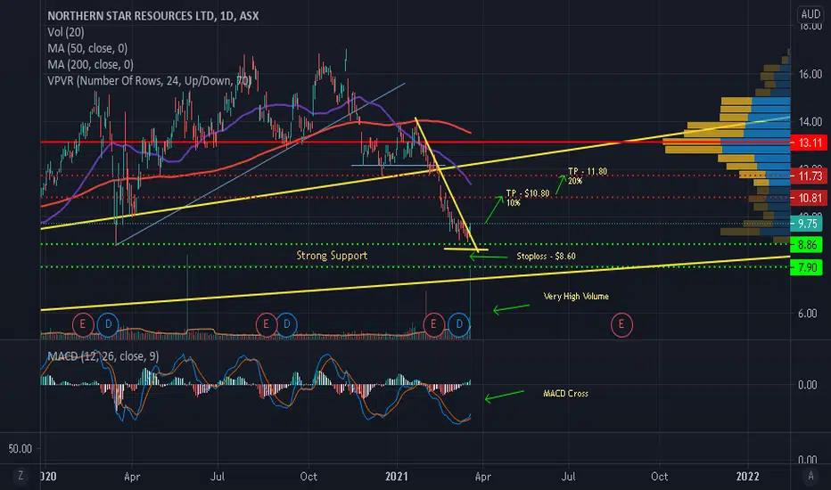Viewport: 831px width, 490px height.
Task: Open the dividend D marker before Apr 2020
Action: [108, 324]
